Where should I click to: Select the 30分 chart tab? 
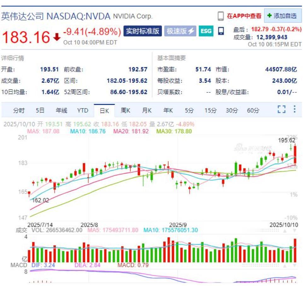pyautogui.click(x=232, y=111)
